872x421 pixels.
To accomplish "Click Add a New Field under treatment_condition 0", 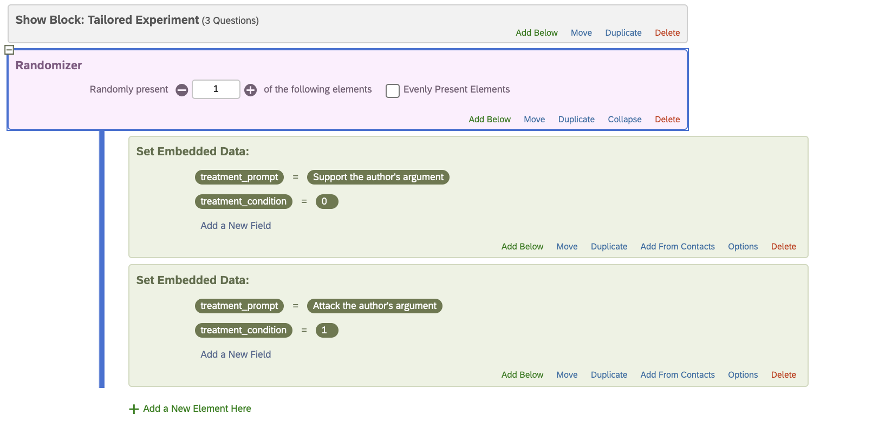I will (236, 226).
